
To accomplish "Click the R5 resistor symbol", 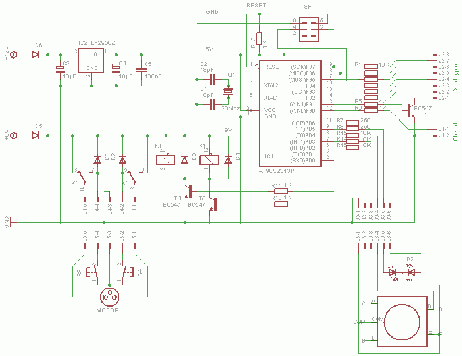I will [x=371, y=104].
